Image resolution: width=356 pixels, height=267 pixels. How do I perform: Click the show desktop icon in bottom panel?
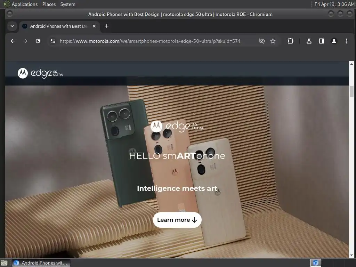[x=4, y=263]
